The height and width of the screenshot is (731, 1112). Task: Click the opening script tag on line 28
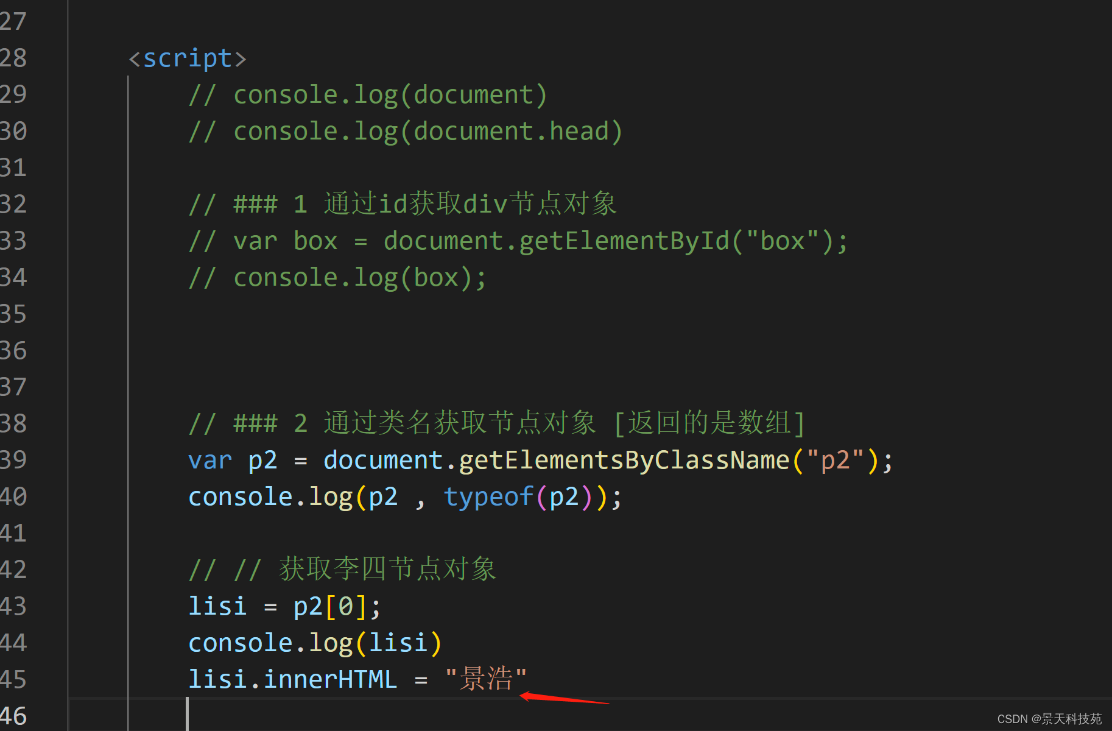click(188, 58)
